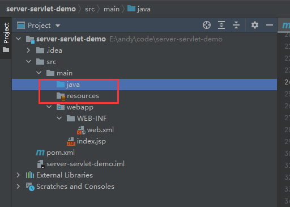The width and height of the screenshot is (290, 207).
Task: Select the WEB-INF folder icon
Action: [x=71, y=119]
